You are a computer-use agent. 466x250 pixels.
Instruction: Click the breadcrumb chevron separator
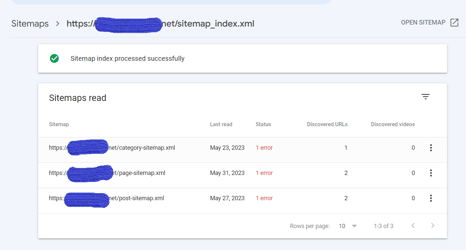tap(58, 24)
